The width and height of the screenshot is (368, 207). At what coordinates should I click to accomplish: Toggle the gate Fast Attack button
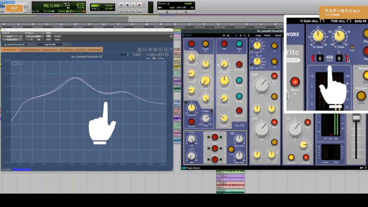(239, 64)
